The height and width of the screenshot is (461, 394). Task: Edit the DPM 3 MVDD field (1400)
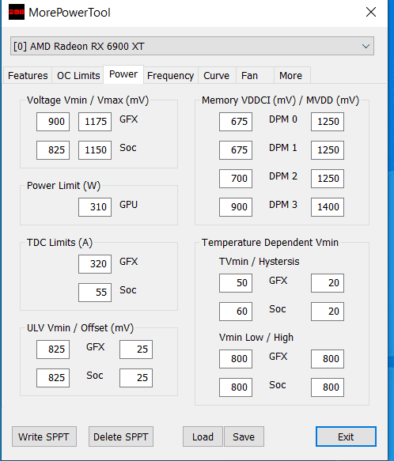pos(328,207)
